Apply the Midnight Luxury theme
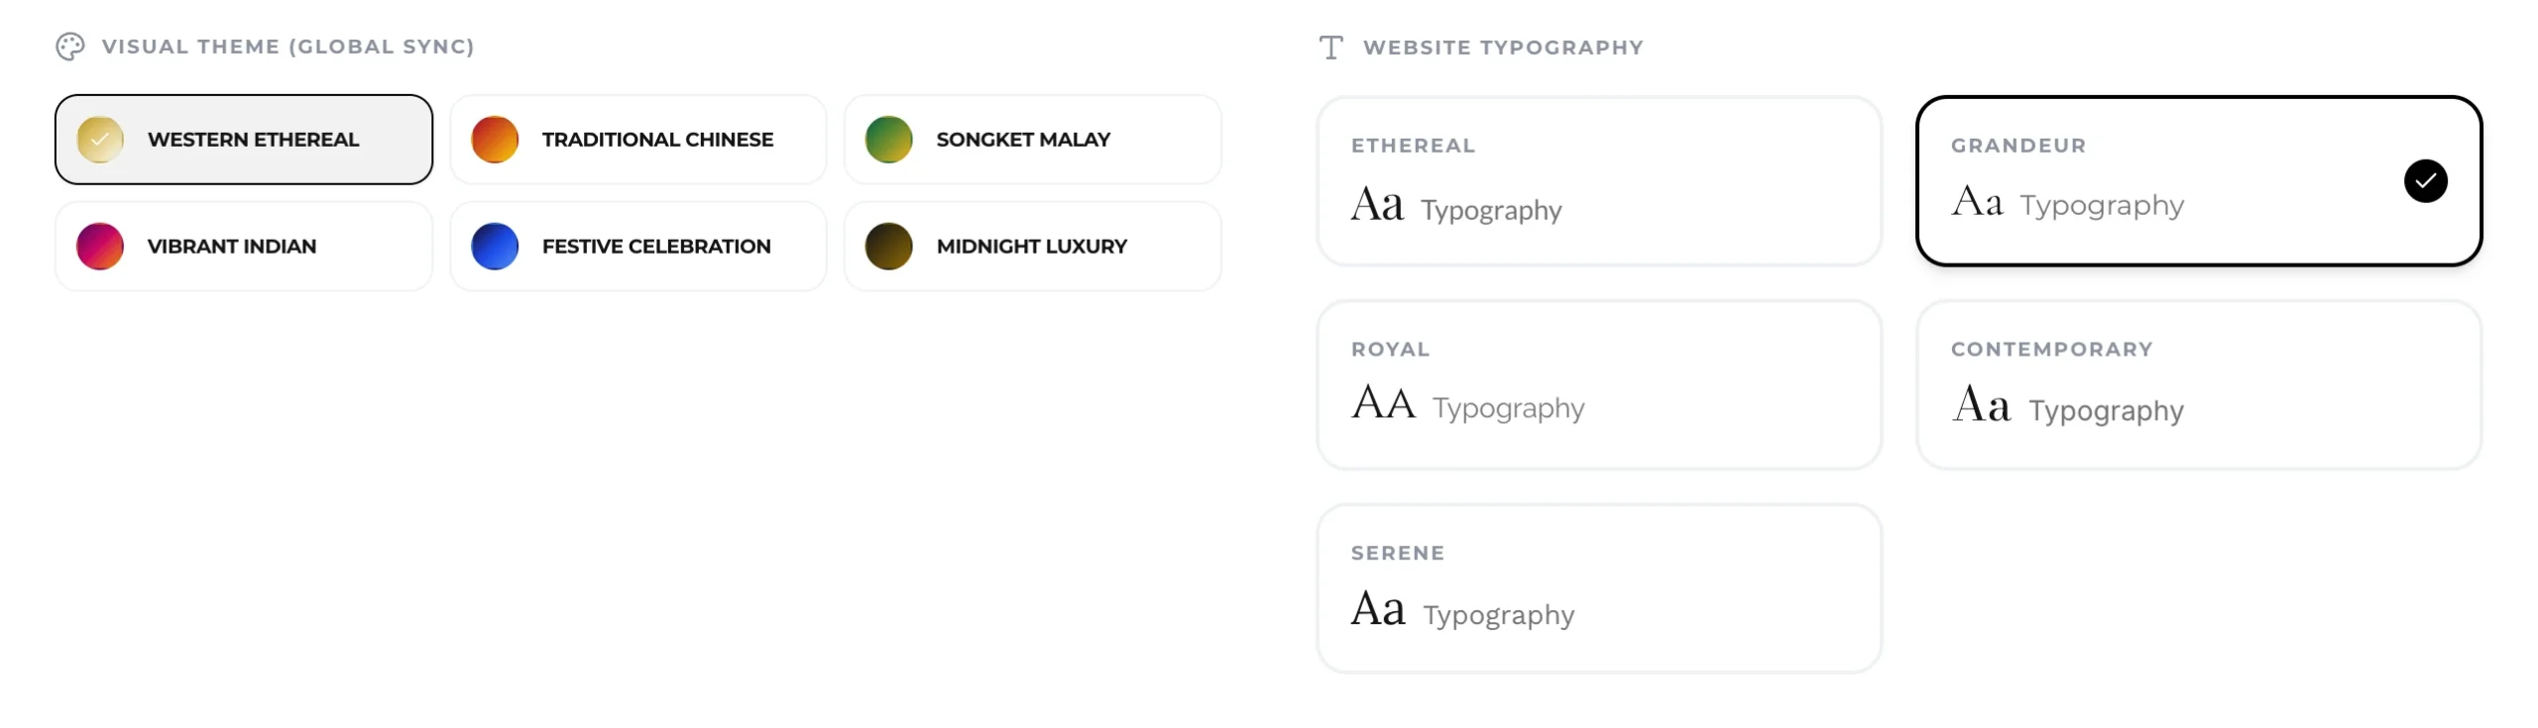2538x728 pixels. 1031,247
